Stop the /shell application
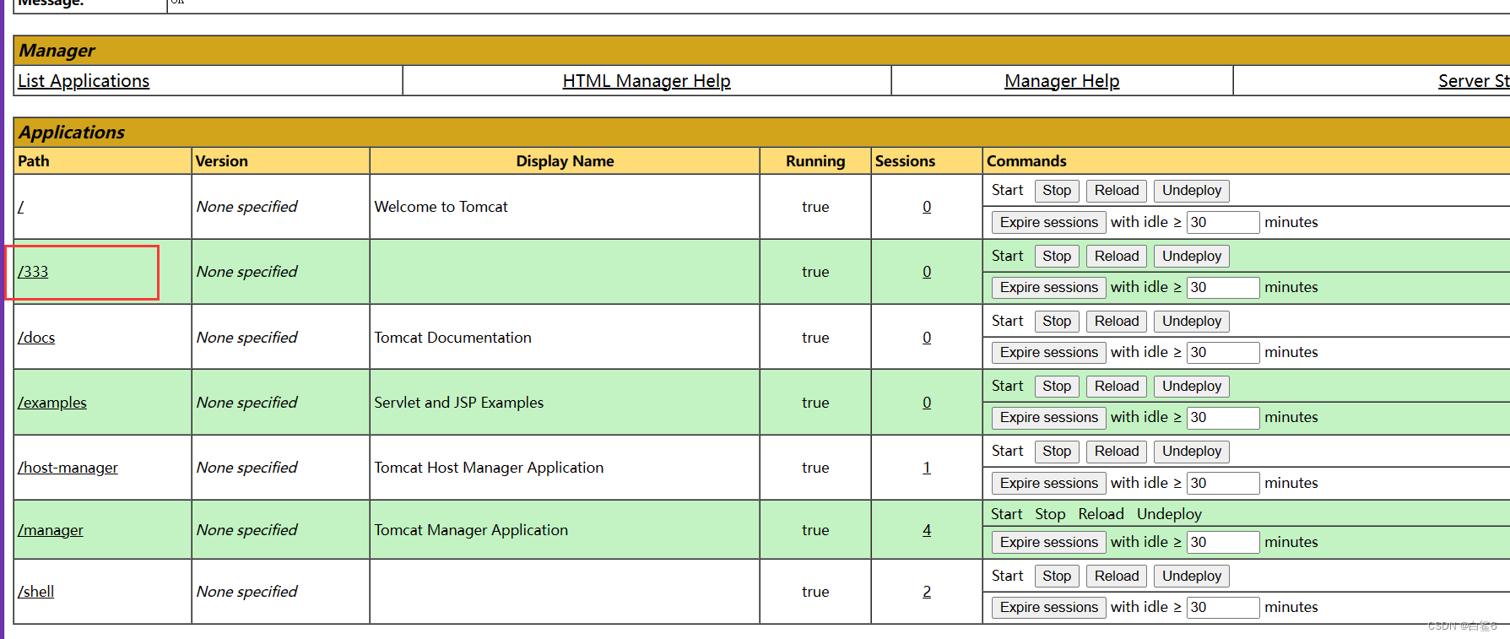Screen dimensions: 1510x639 click(x=1057, y=577)
